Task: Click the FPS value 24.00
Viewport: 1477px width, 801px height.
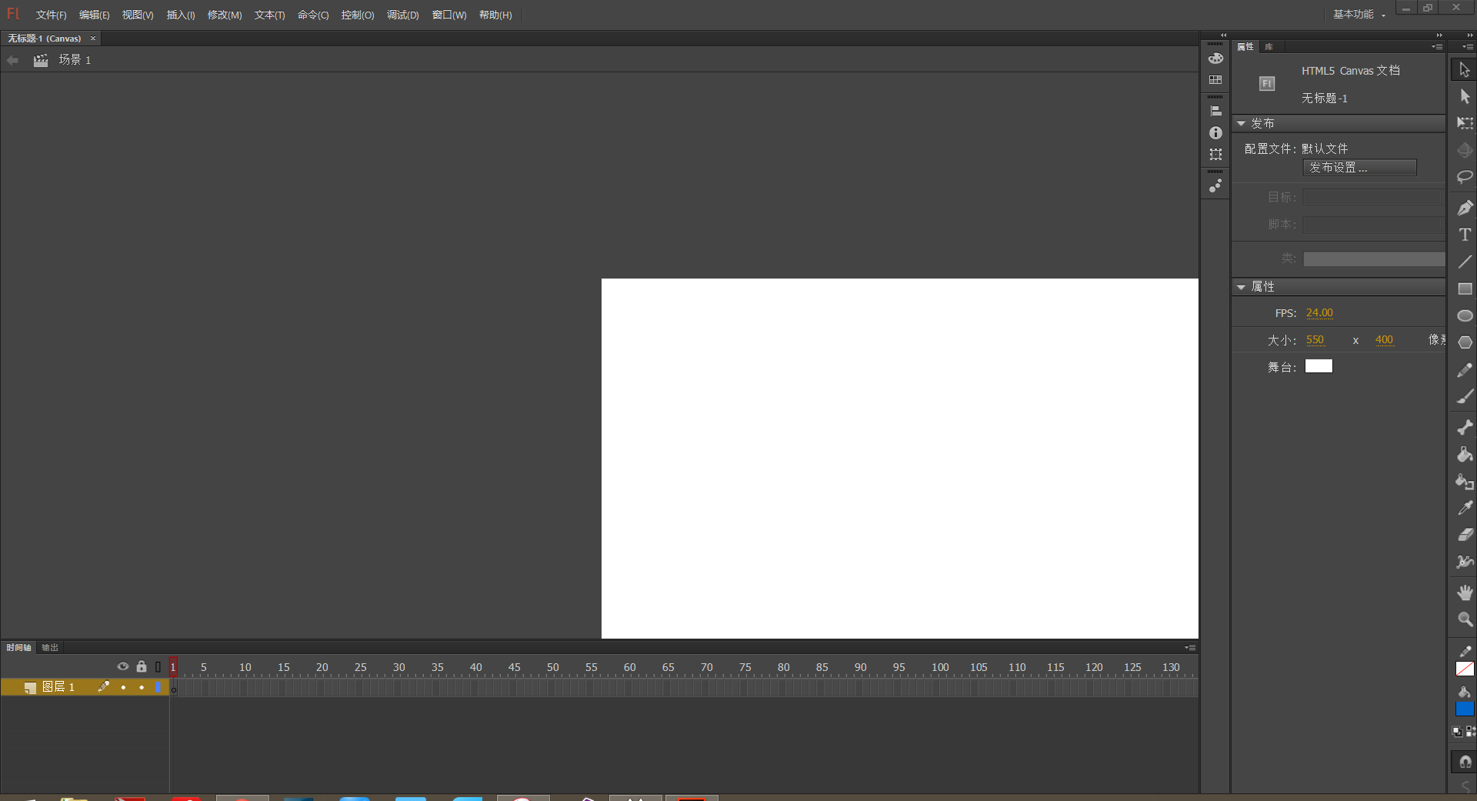Action: coord(1319,313)
